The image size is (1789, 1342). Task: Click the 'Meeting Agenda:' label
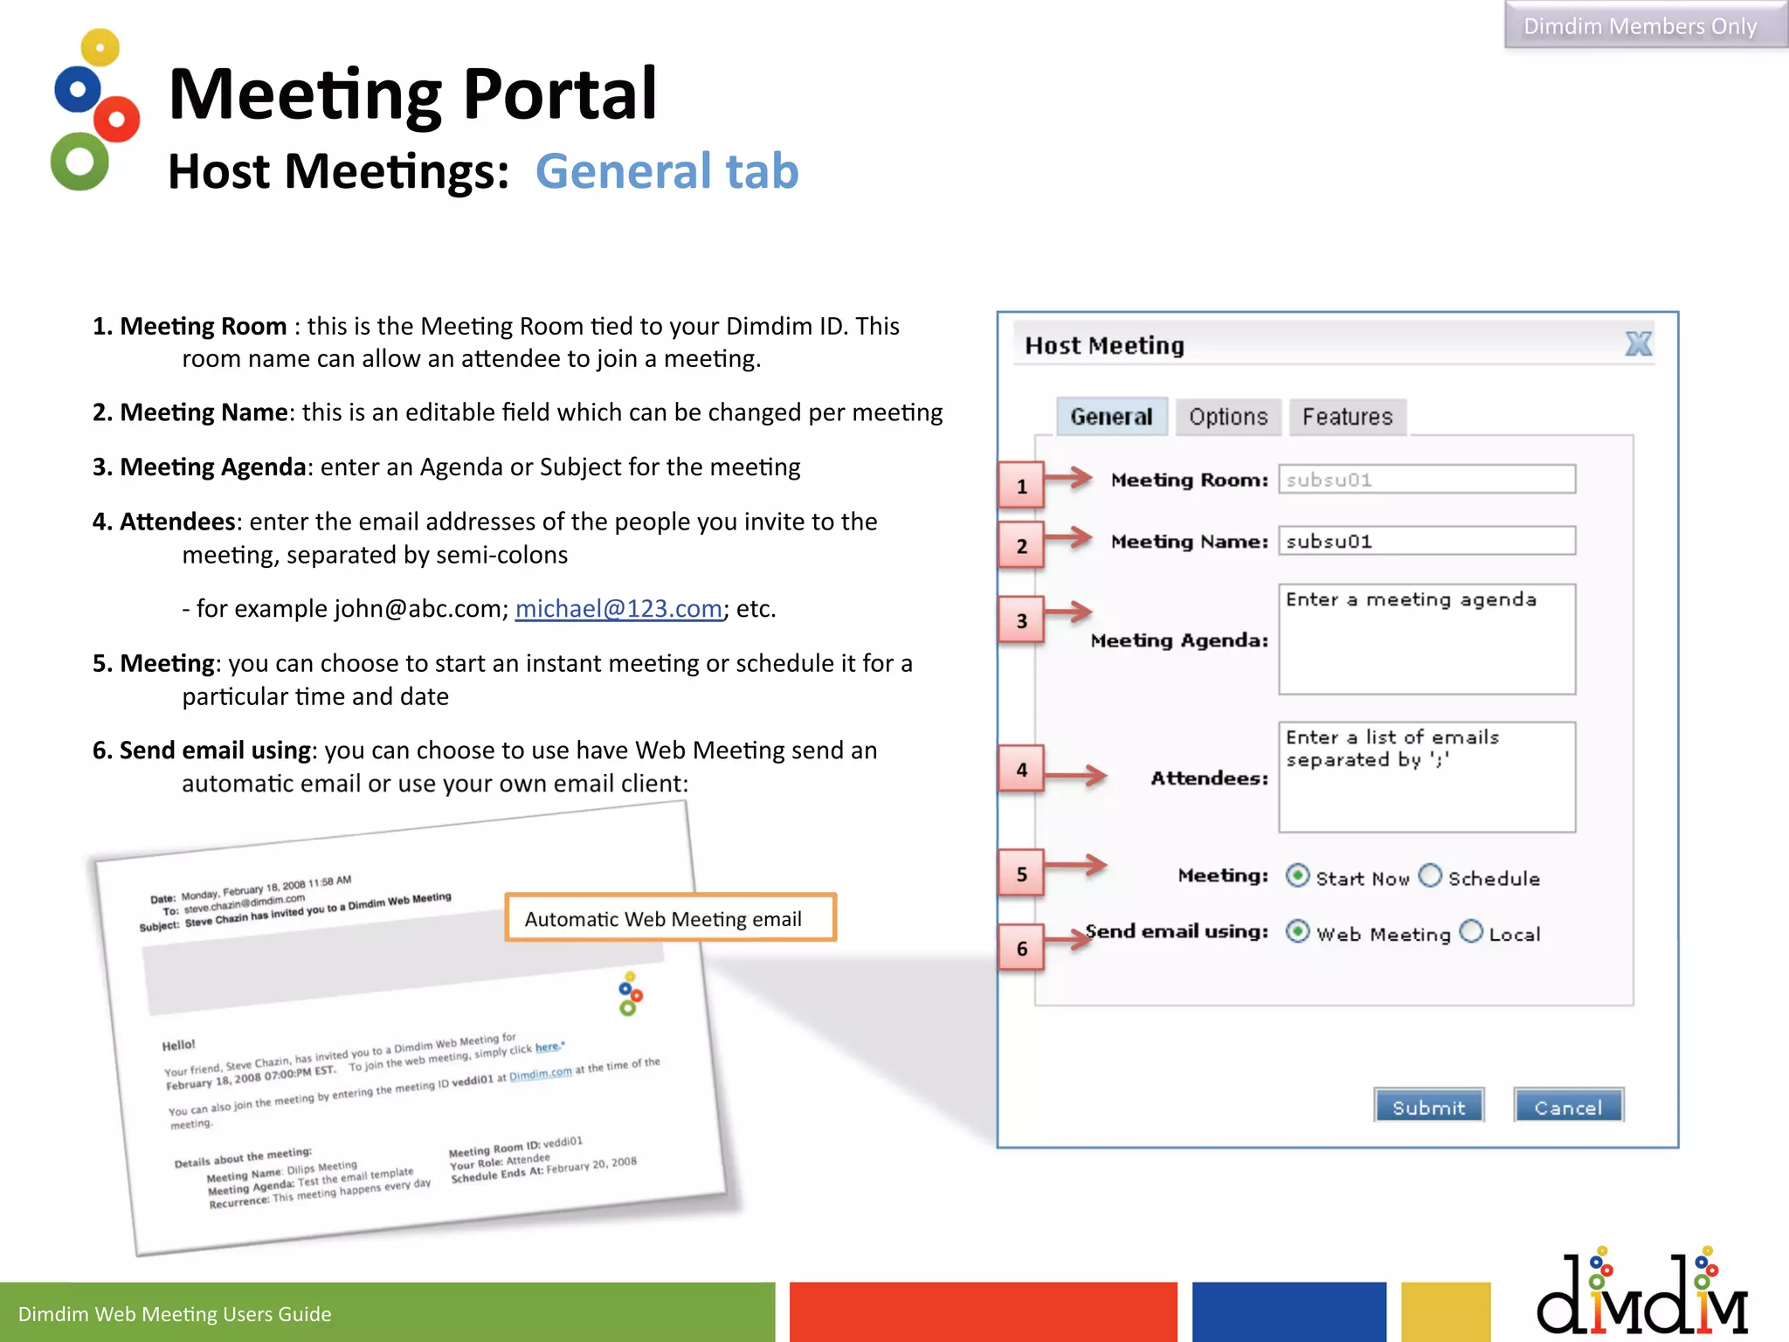tap(1179, 640)
